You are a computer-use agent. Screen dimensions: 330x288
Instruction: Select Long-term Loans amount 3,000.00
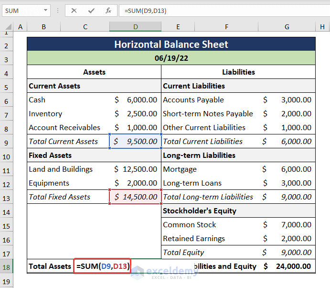coord(287,183)
